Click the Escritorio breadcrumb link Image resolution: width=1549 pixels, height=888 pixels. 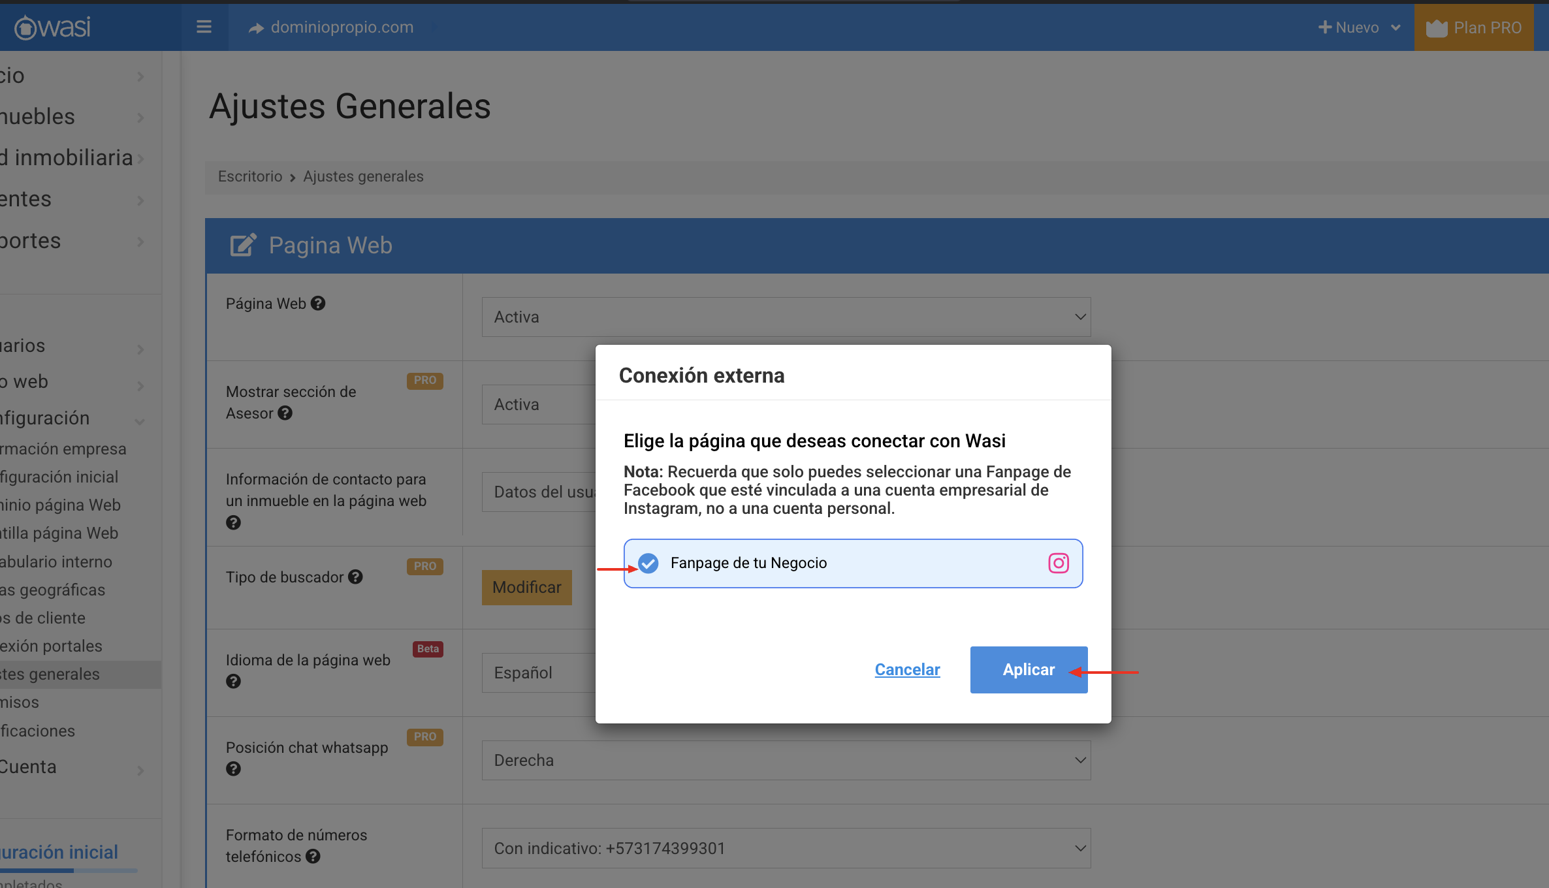click(250, 177)
